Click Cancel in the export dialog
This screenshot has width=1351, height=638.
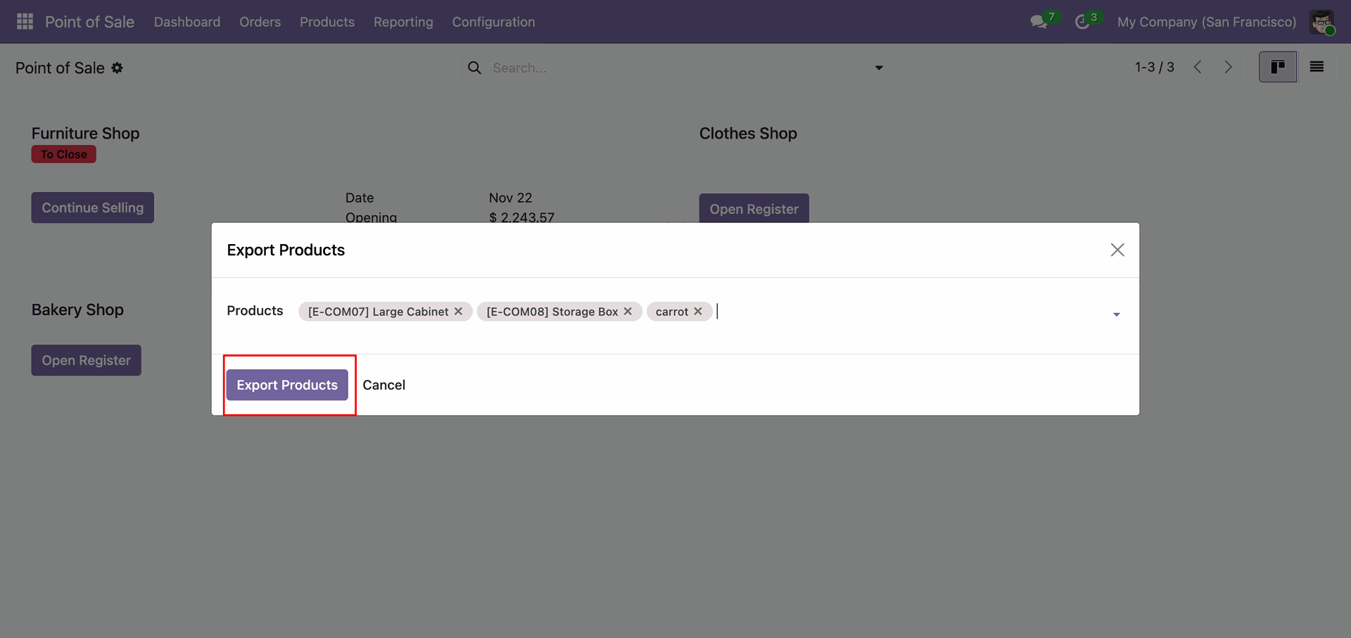[x=383, y=385]
